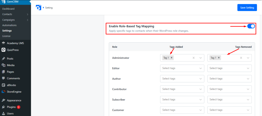The width and height of the screenshot is (262, 116).
Task: Click the Tags Removed column header
Action: tap(243, 47)
